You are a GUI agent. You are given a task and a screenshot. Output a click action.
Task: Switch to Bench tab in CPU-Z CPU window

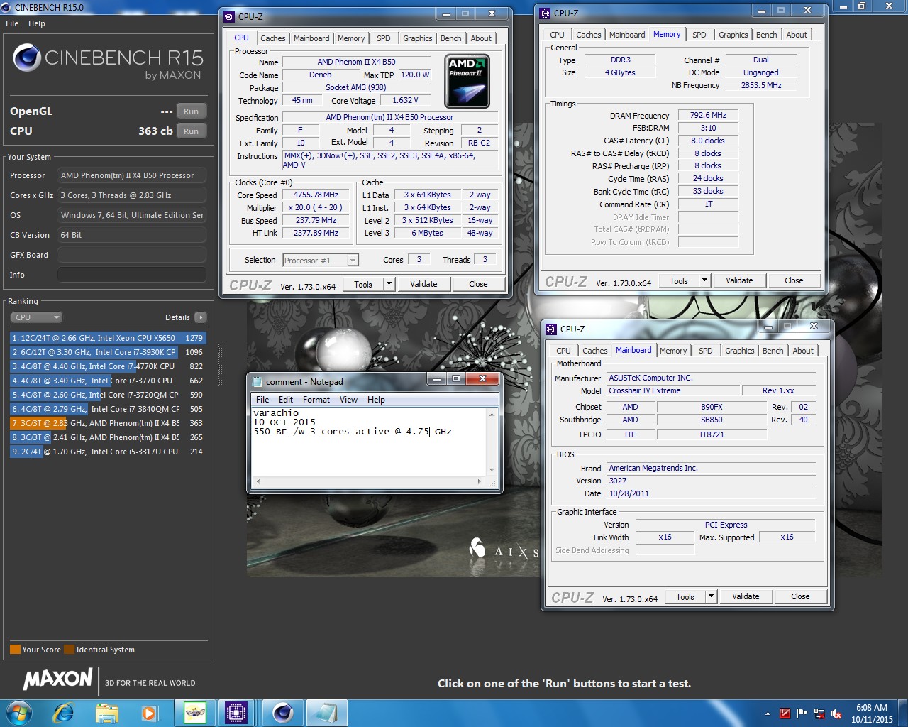(x=451, y=38)
